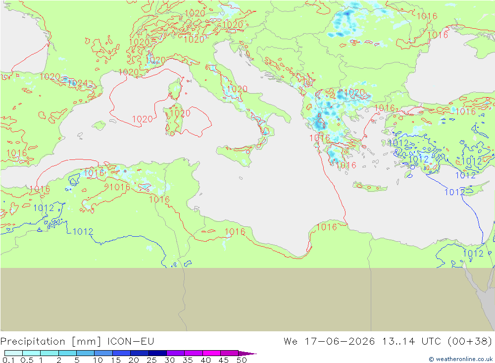Click the 17-06-2026 forecast date

coord(340,342)
